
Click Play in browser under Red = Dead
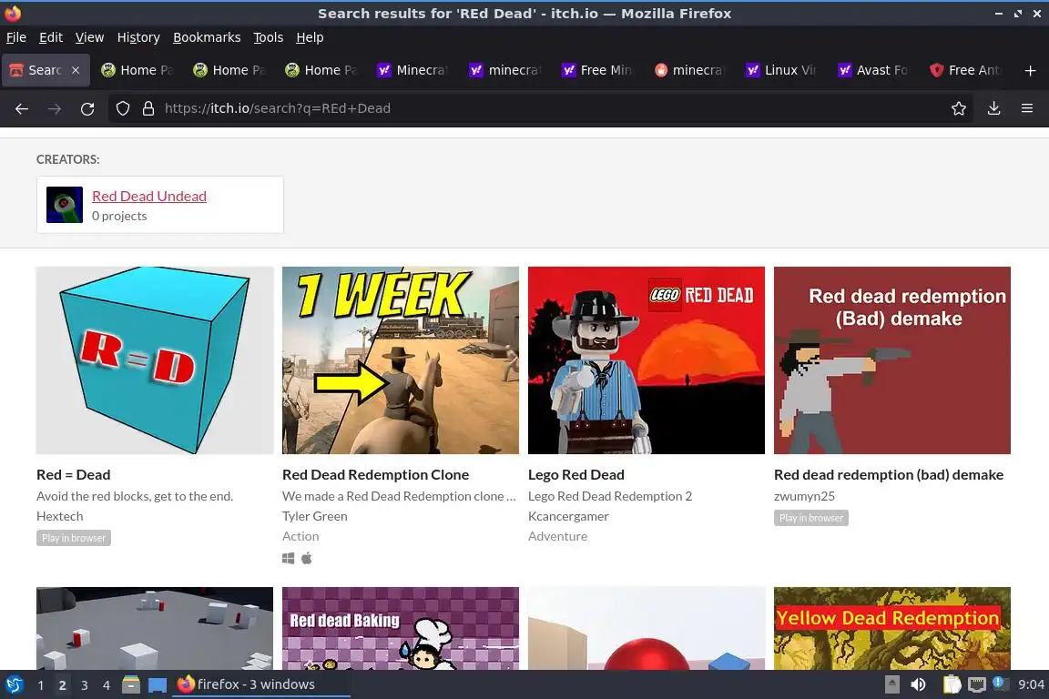tap(74, 538)
